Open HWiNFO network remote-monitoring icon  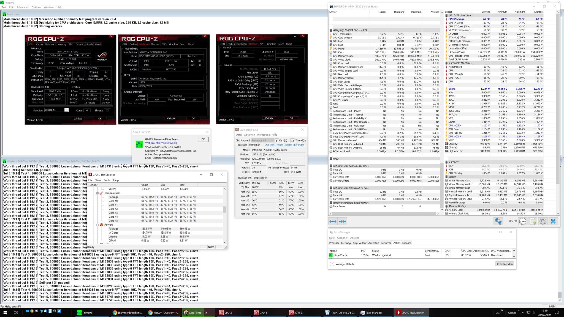click(x=498, y=221)
